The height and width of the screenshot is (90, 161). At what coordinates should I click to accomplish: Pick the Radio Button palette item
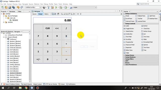129,31
